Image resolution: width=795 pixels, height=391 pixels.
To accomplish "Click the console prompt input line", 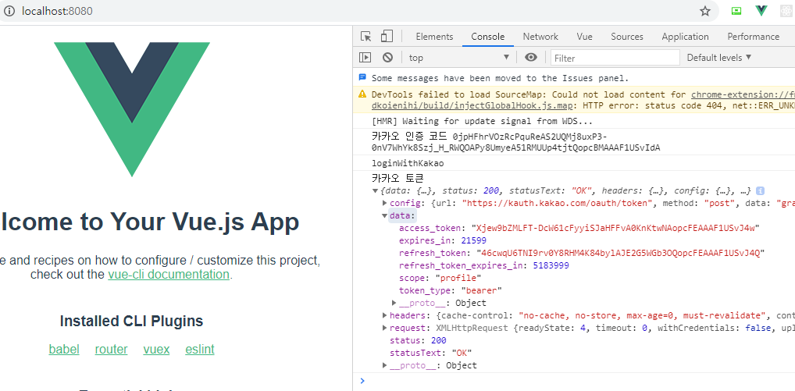I will pyautogui.click(x=578, y=381).
